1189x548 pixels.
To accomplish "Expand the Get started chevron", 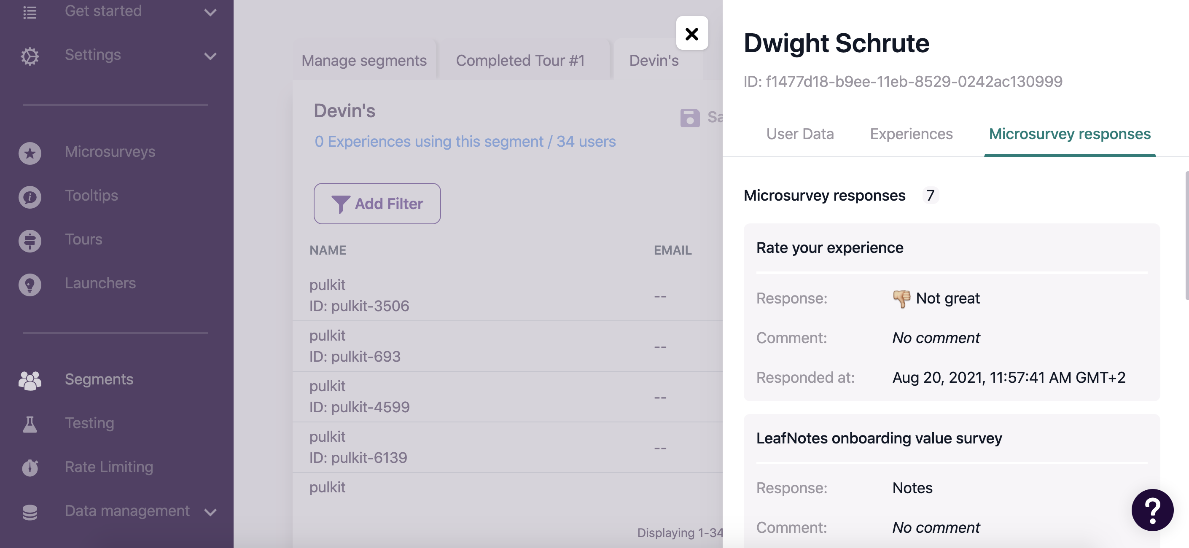I will tap(210, 13).
